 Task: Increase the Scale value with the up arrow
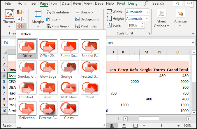[x=142, y=24]
